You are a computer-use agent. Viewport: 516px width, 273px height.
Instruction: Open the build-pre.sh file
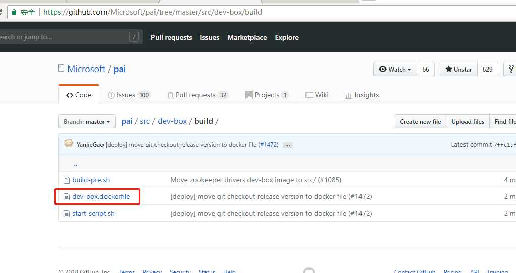[91, 180]
